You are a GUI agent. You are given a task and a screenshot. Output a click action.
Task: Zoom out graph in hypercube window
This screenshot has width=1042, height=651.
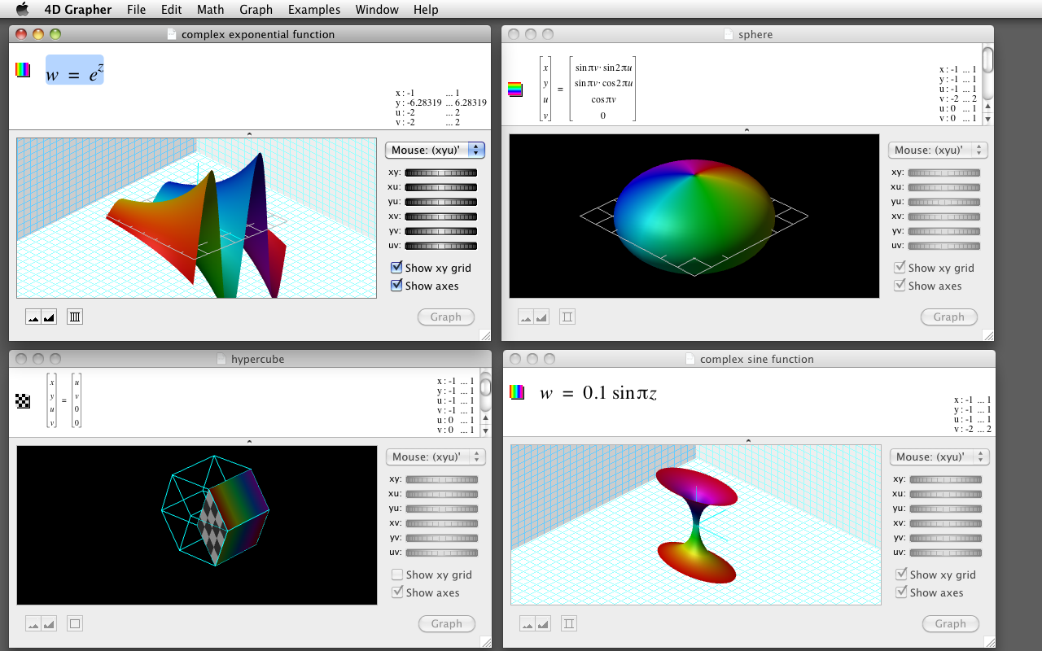tap(33, 623)
